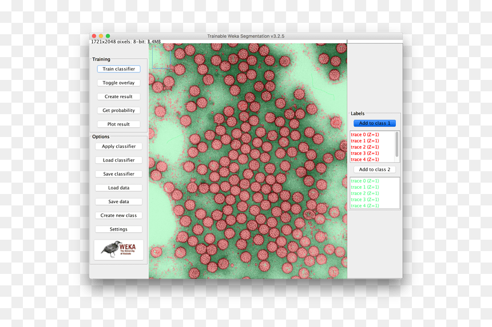Screen dimensions: 492x327
Task: Click Save data
Action: 118,201
